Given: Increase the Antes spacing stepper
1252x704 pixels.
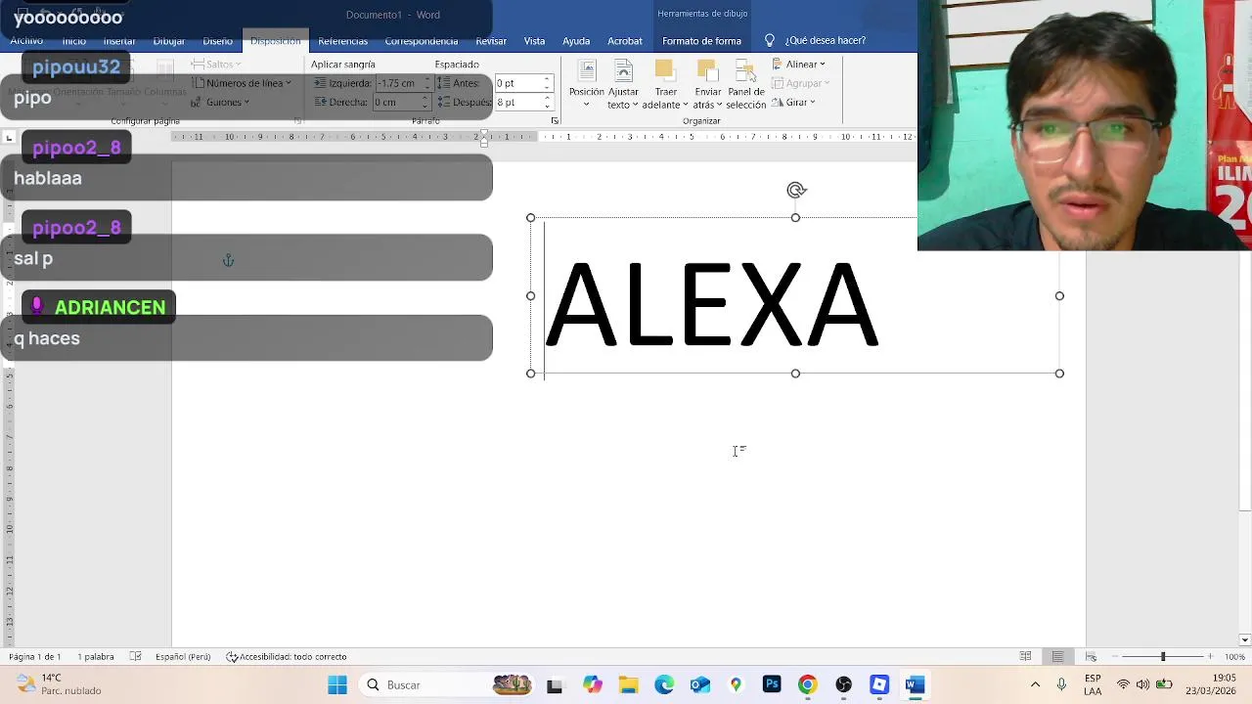Looking at the screenshot, I should click(547, 80).
